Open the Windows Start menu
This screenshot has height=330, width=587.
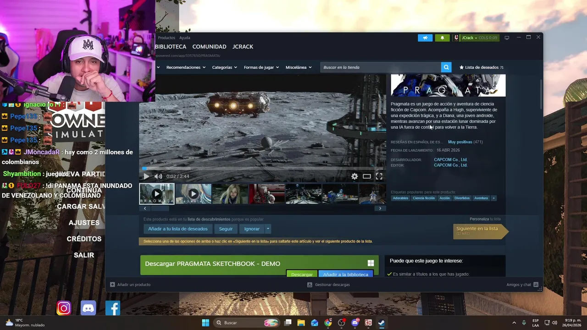point(205,323)
